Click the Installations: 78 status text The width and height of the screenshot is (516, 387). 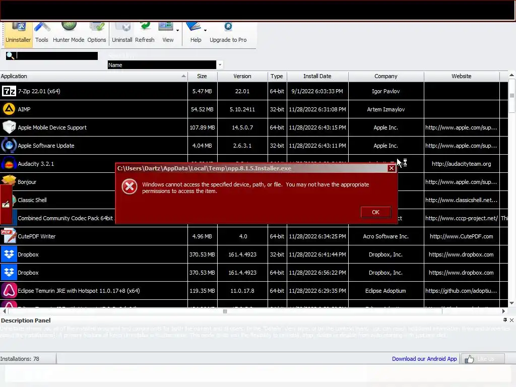pos(20,359)
